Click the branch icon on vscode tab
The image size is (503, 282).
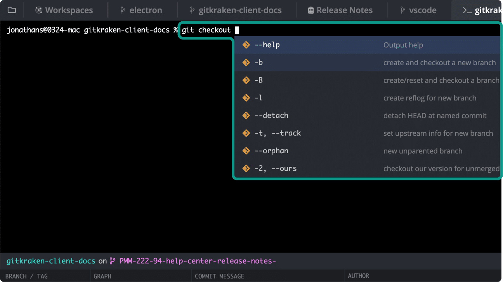point(403,10)
